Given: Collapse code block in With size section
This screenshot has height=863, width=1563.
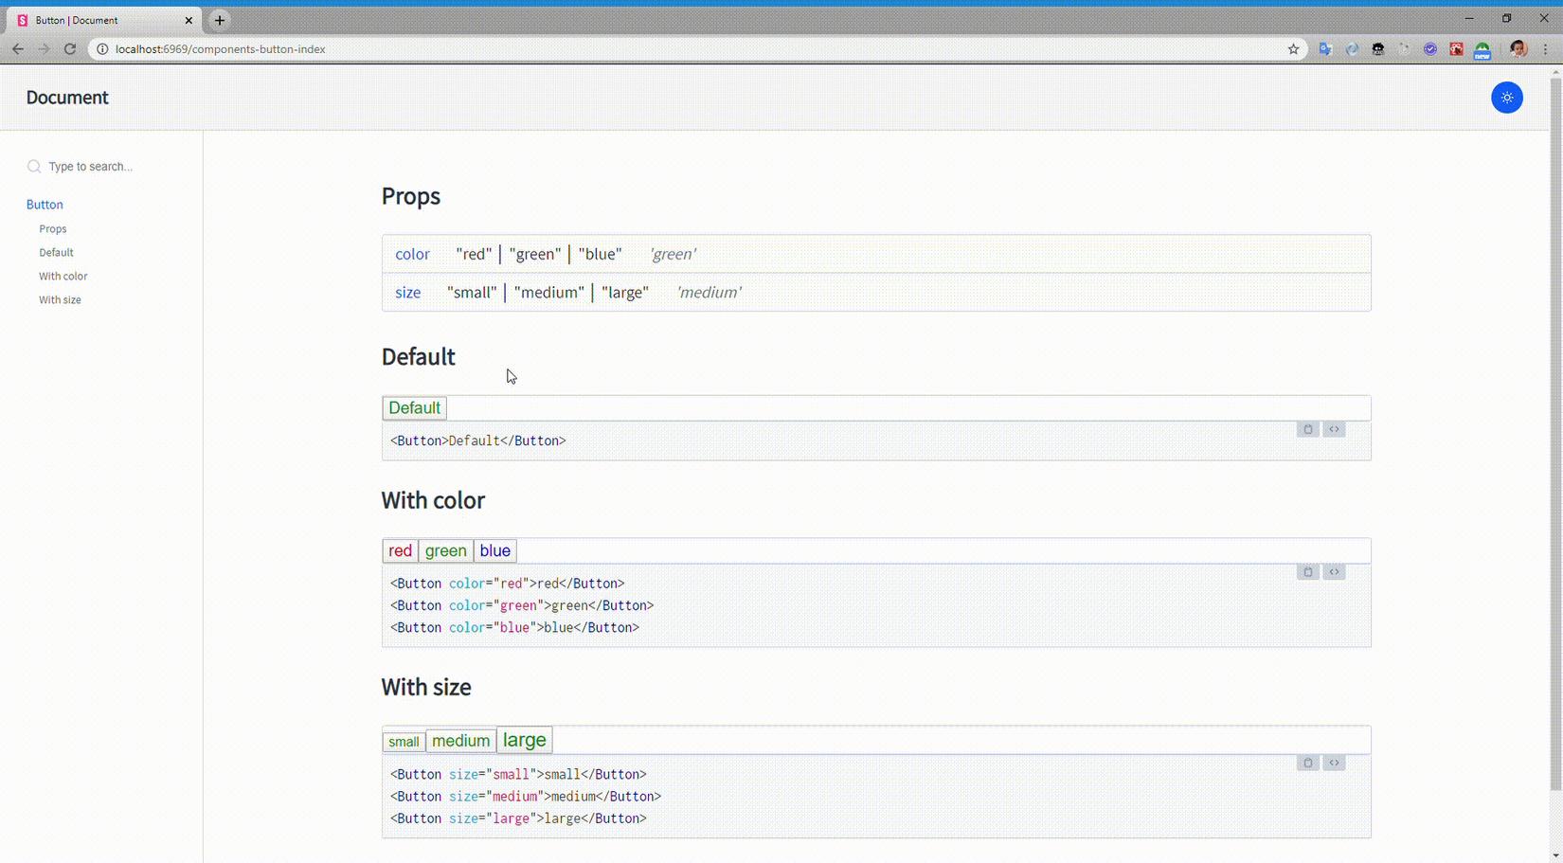Looking at the screenshot, I should tap(1334, 763).
